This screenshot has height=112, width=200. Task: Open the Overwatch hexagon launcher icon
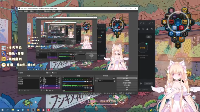[x=174, y=39]
